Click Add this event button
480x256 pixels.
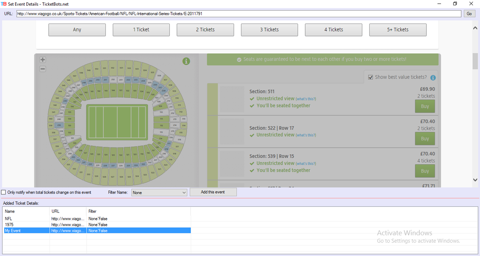213,192
